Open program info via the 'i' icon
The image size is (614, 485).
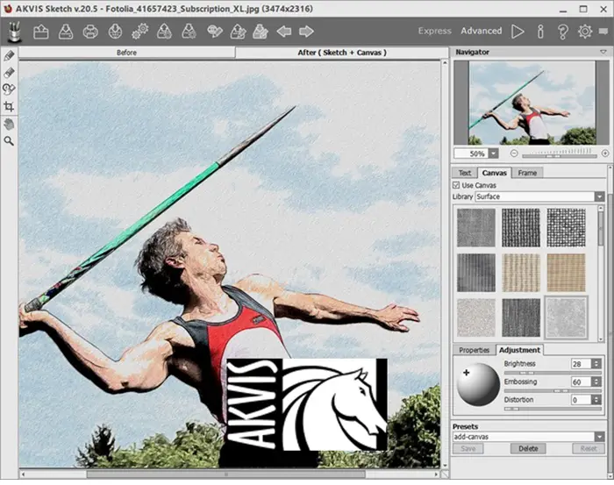pos(540,32)
